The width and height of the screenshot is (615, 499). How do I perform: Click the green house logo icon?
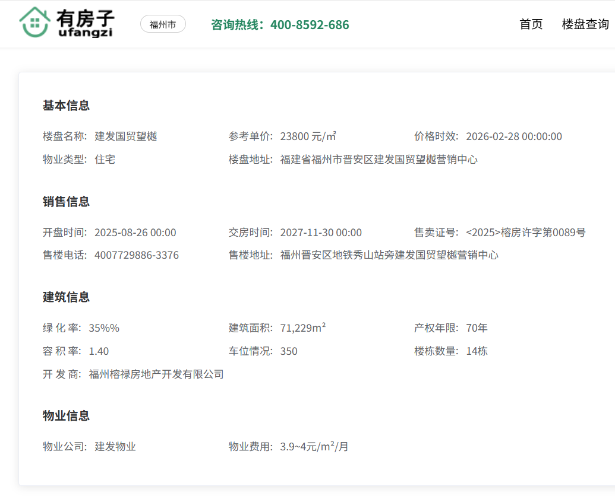click(34, 23)
